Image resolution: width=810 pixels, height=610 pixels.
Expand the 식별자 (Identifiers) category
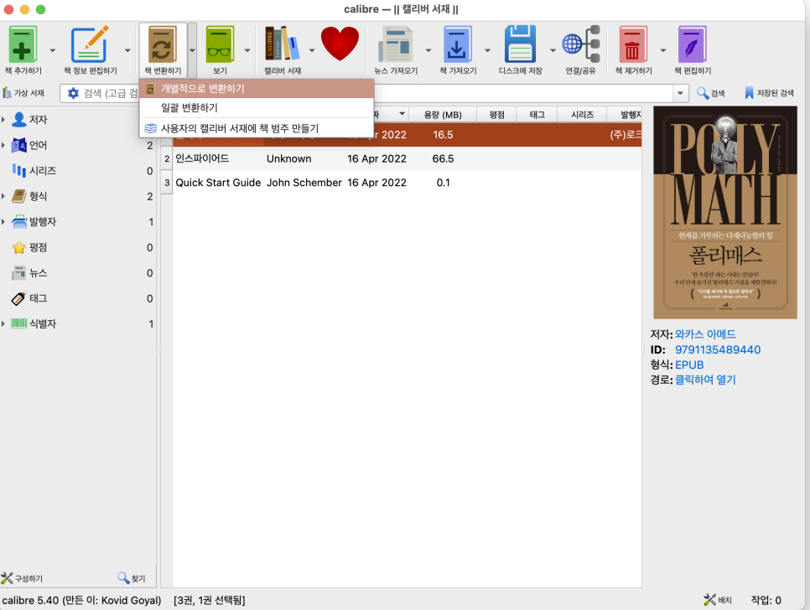pyautogui.click(x=3, y=323)
